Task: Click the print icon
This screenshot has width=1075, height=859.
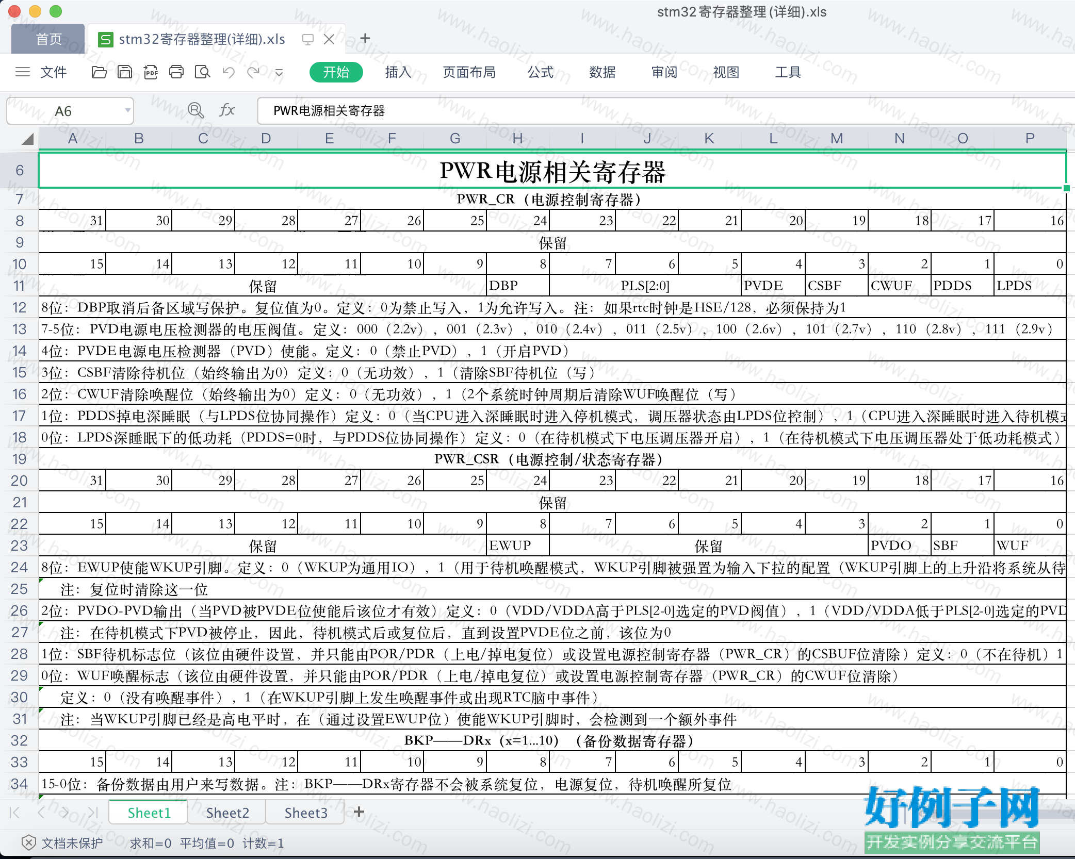Action: 176,72
